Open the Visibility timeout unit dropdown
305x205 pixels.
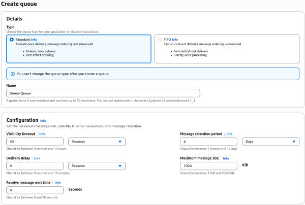point(97,142)
